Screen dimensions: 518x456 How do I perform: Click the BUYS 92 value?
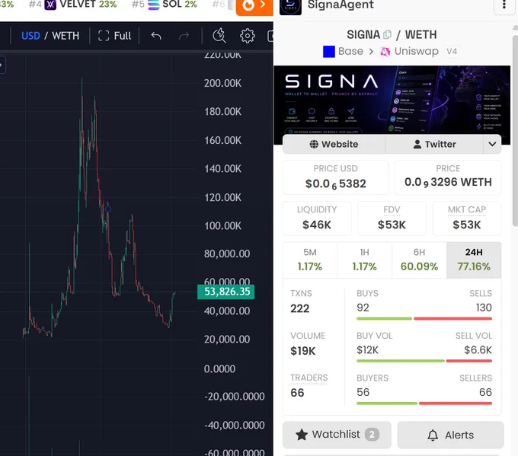pyautogui.click(x=363, y=308)
